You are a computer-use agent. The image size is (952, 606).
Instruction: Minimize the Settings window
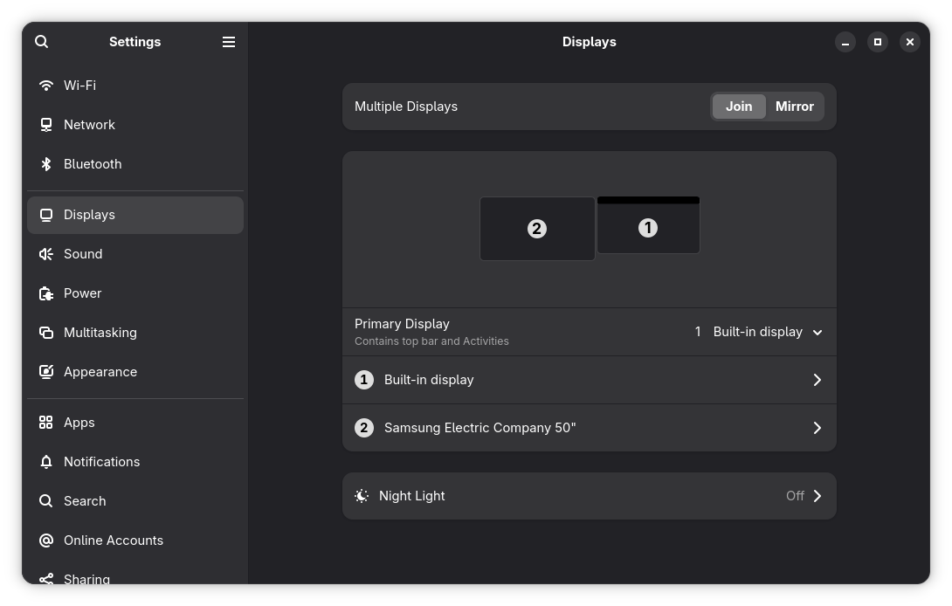845,42
